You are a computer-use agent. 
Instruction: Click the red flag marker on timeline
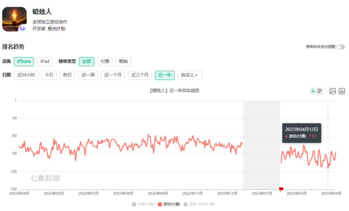(x=281, y=189)
